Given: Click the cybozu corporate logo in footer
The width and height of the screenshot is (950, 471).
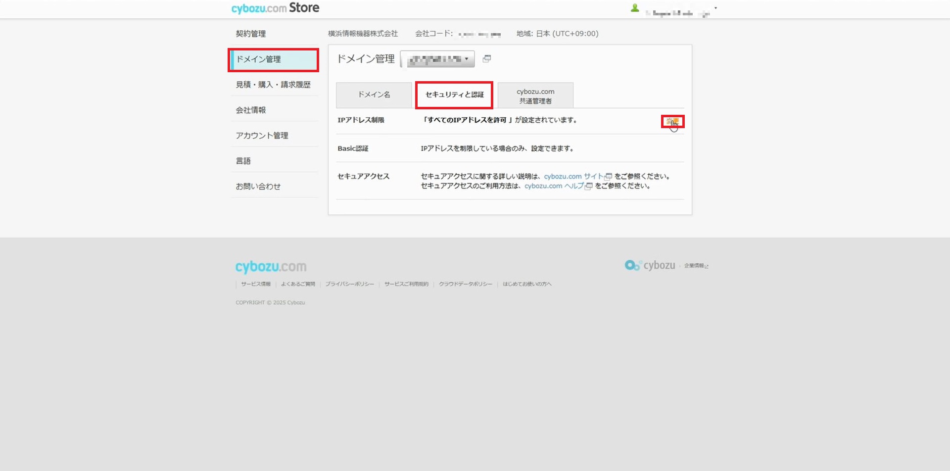Looking at the screenshot, I should pyautogui.click(x=650, y=265).
